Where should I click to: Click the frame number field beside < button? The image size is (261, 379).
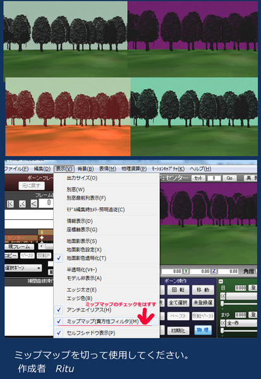46,203
